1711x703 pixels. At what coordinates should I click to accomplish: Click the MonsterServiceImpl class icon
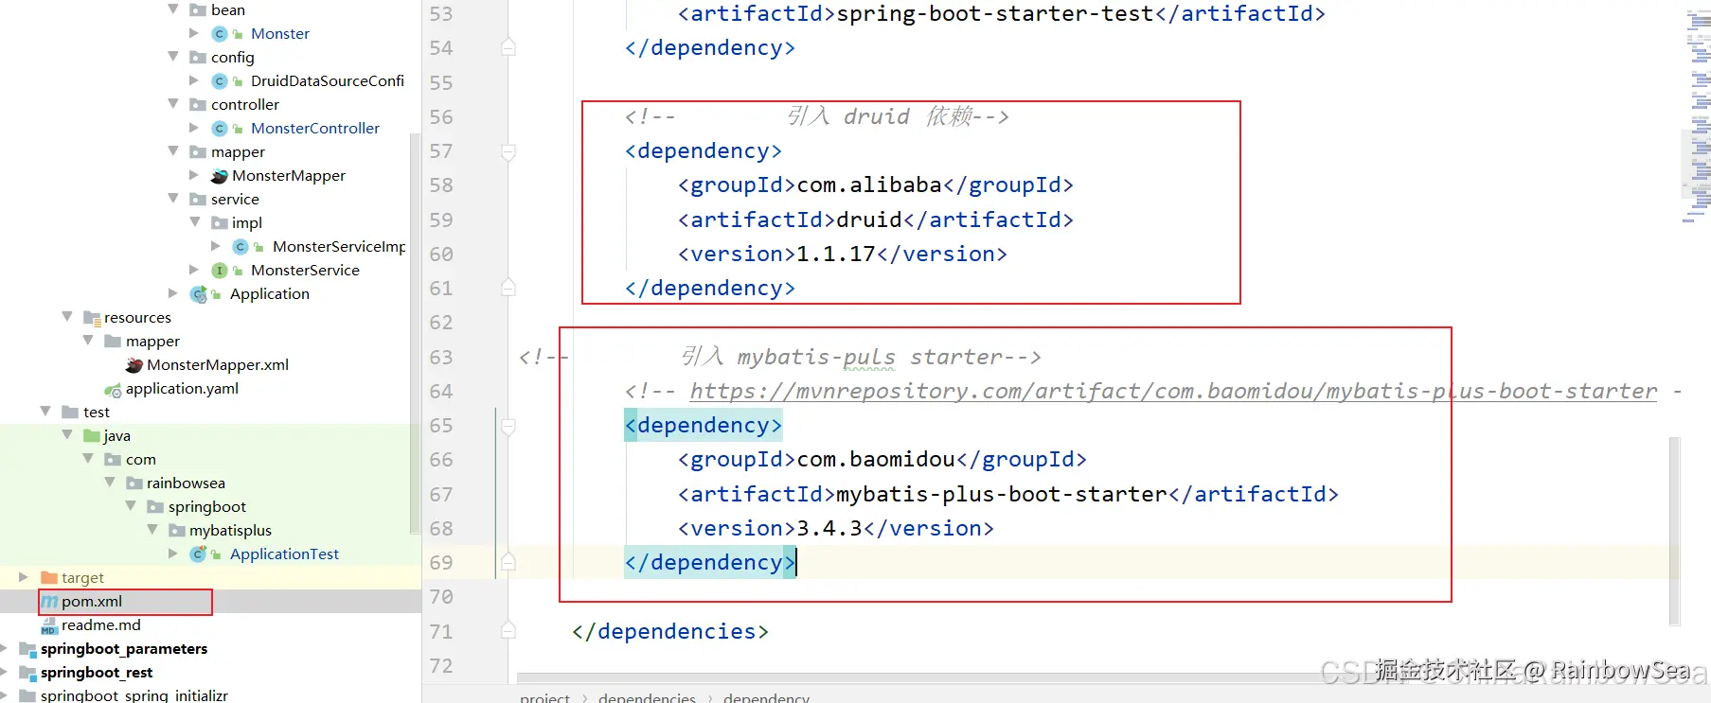coord(241,246)
